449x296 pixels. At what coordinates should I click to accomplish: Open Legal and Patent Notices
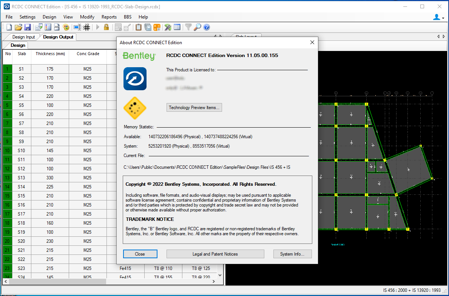click(215, 254)
